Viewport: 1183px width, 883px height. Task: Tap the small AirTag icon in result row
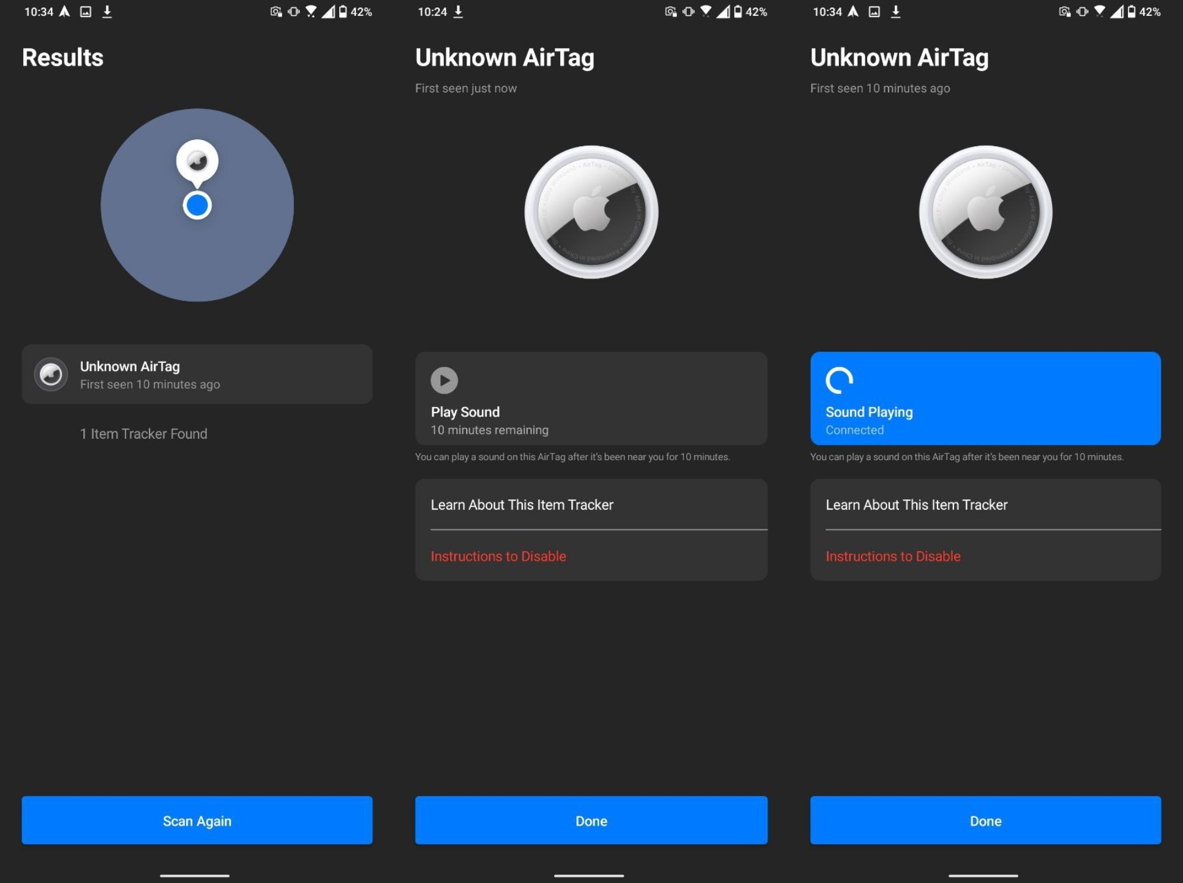[x=51, y=374]
